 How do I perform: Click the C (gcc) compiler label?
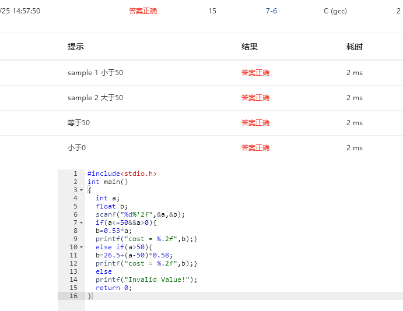click(335, 11)
